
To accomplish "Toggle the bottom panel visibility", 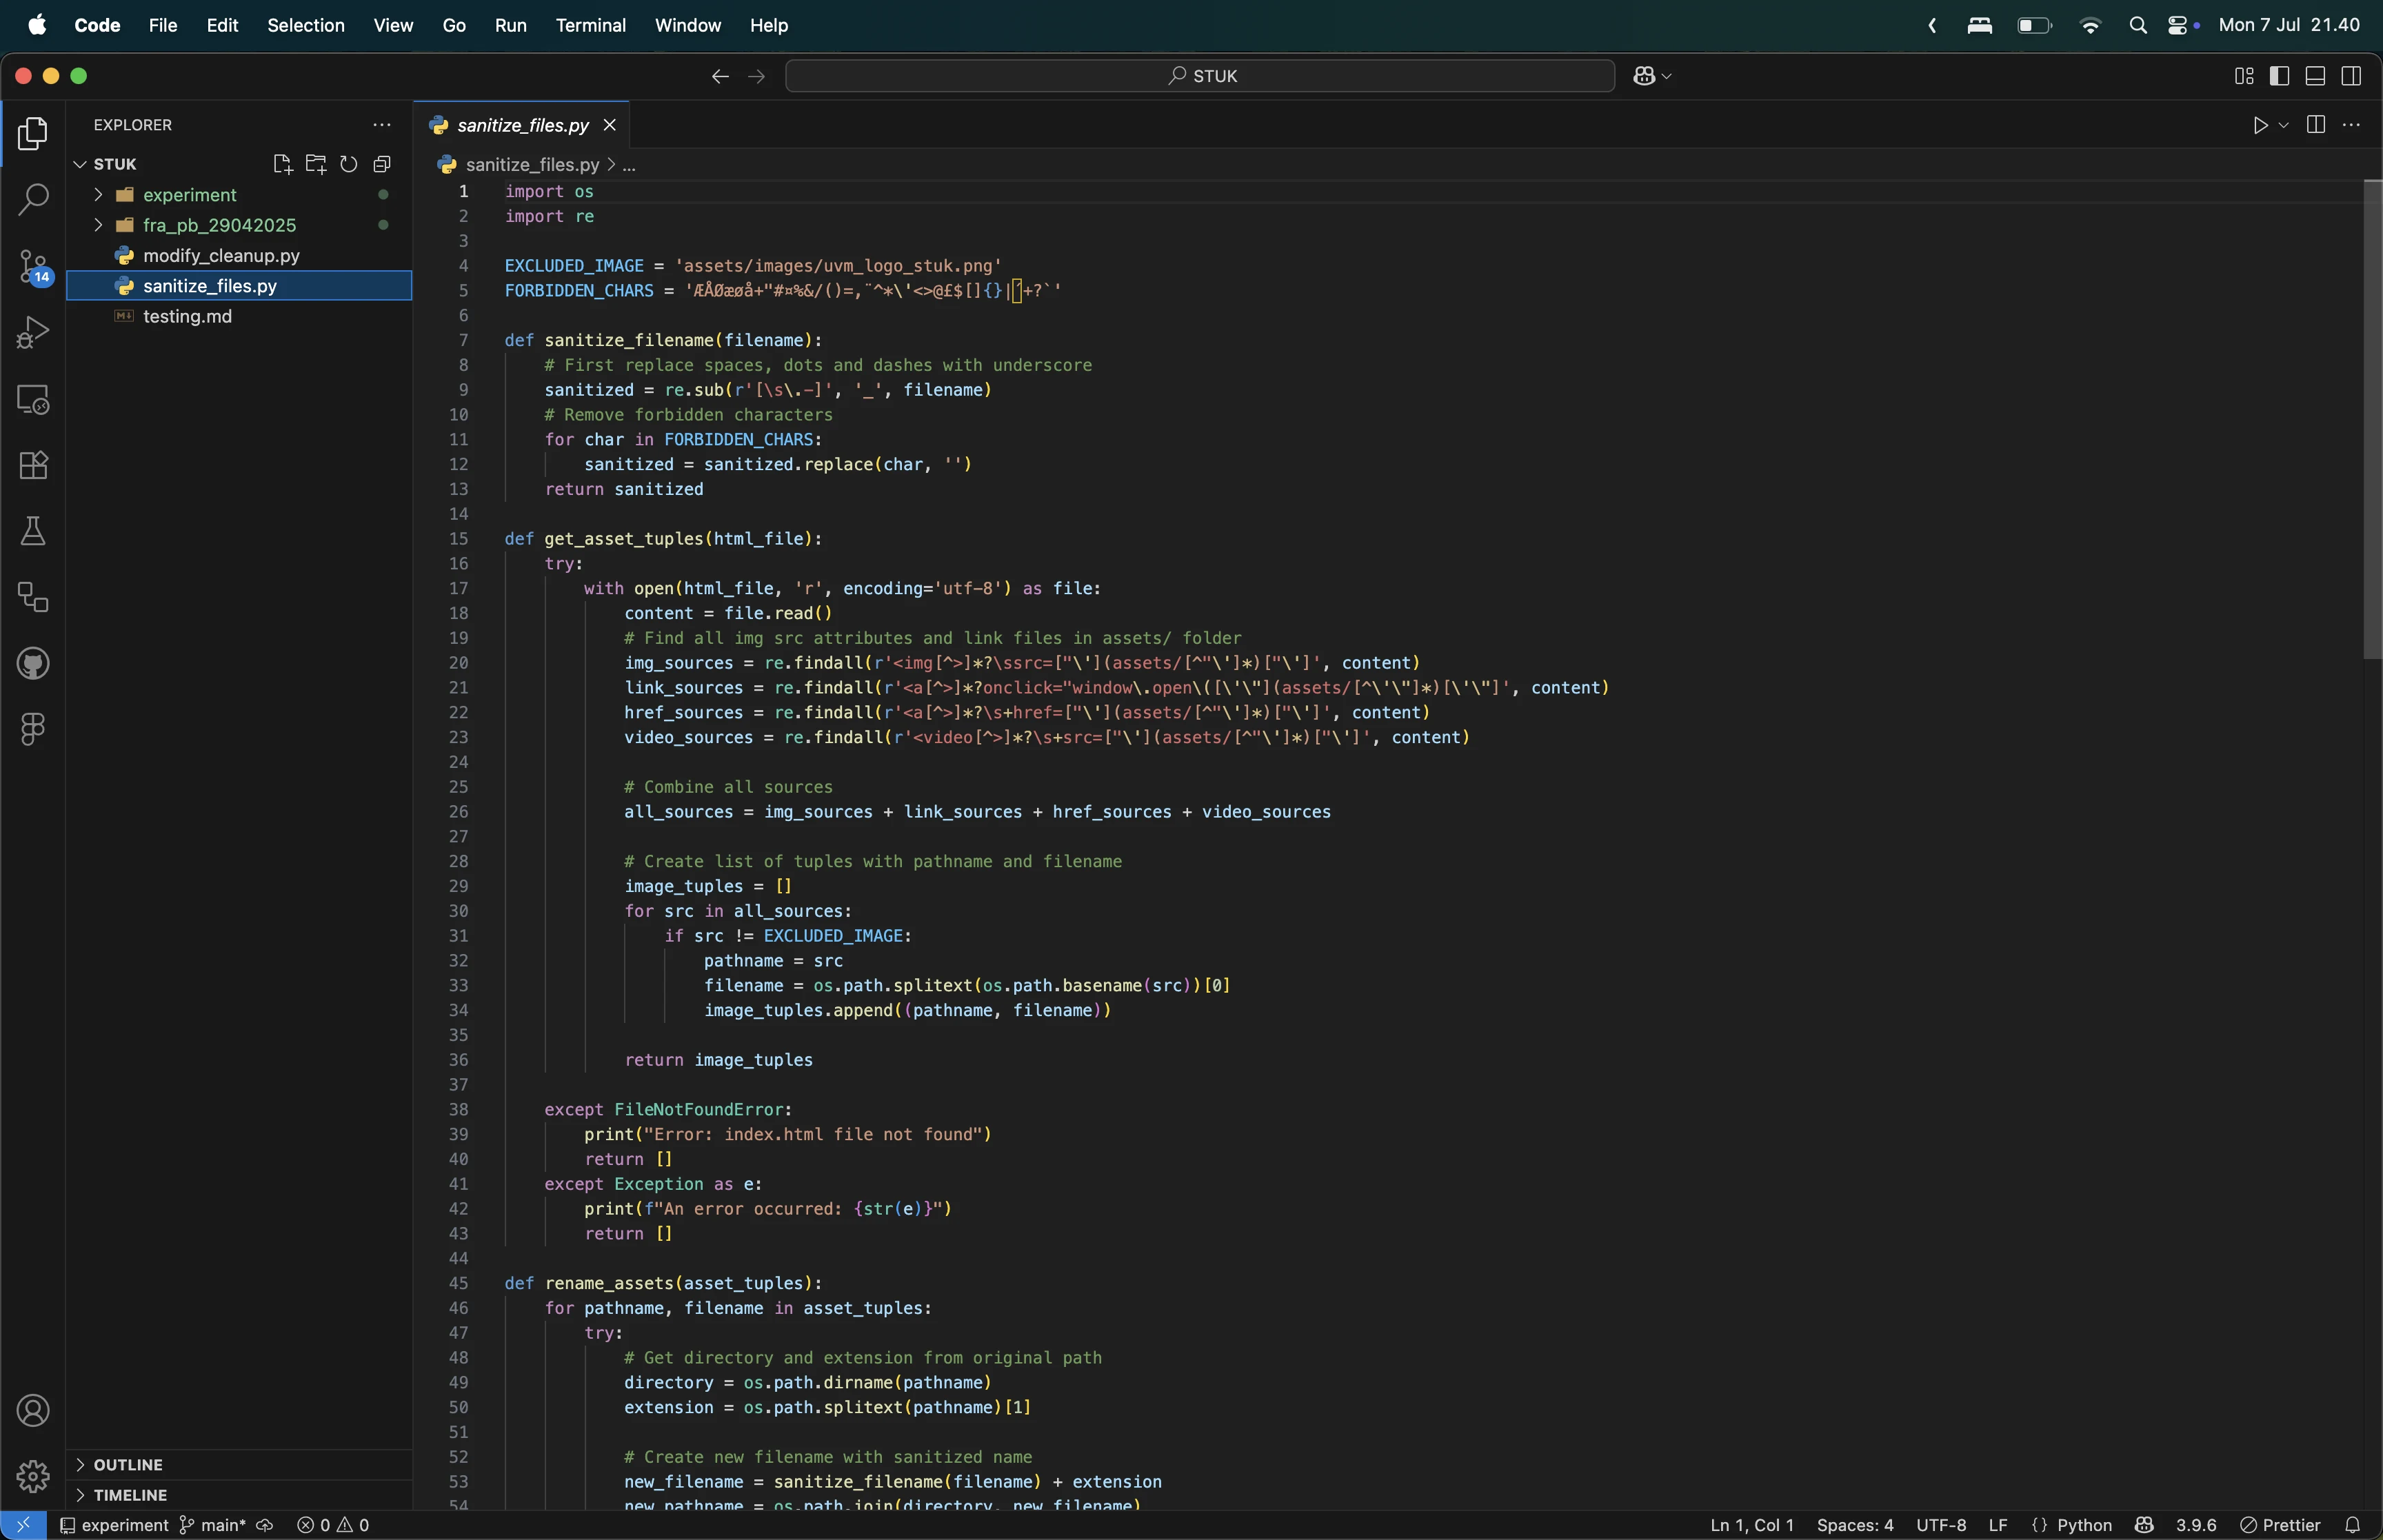I will 2315,76.
